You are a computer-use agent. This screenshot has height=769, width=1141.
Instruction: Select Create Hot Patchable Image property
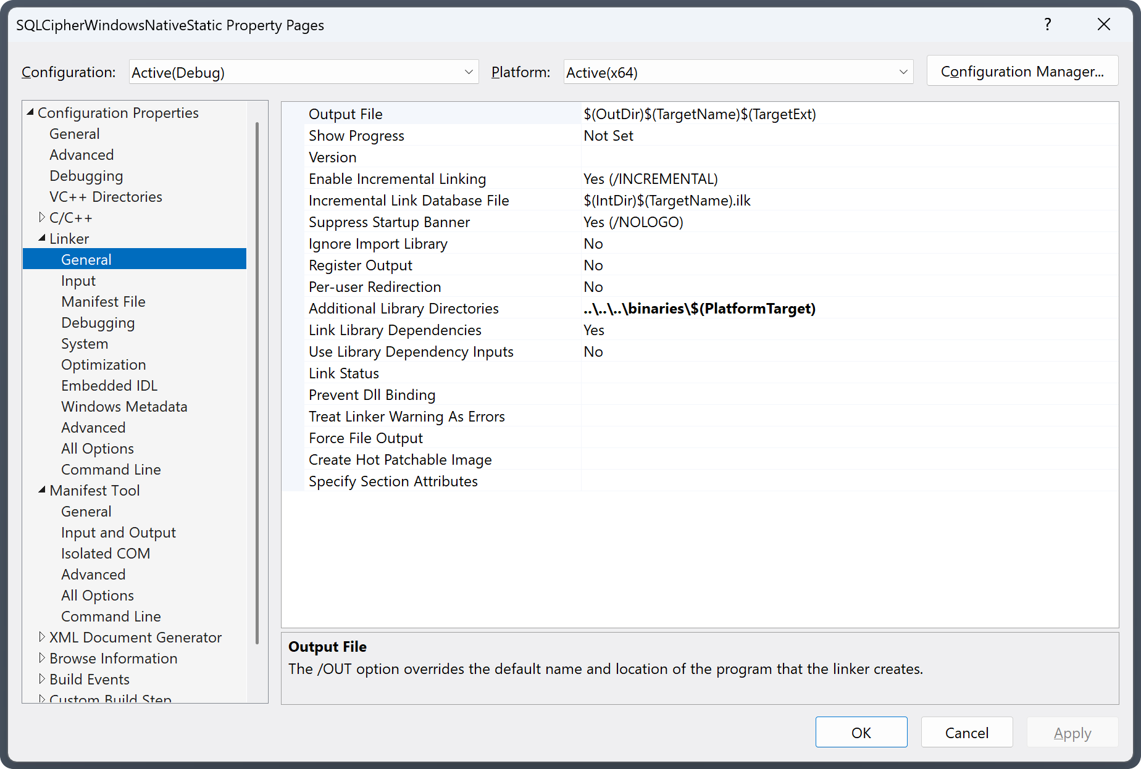click(x=700, y=460)
